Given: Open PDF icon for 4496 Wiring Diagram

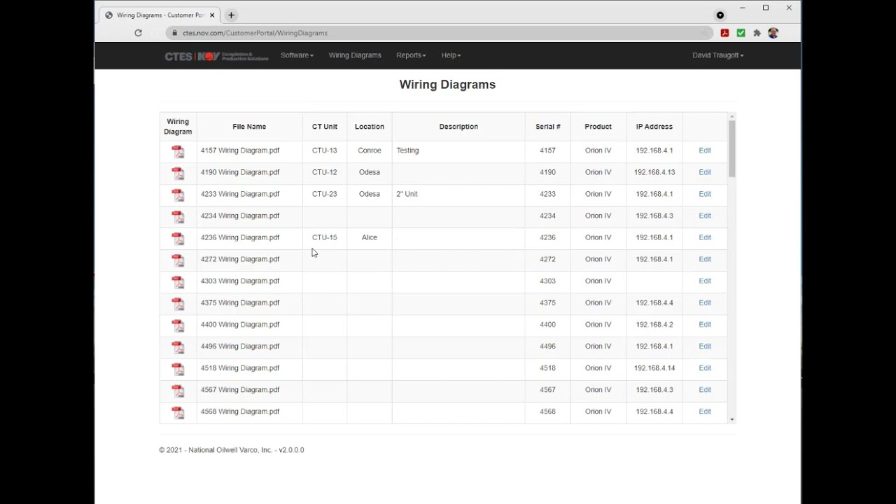Looking at the screenshot, I should [x=178, y=346].
